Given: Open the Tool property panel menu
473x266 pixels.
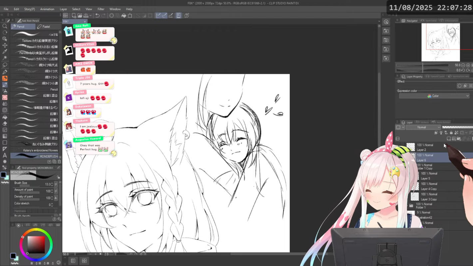Looking at the screenshot, I should [x=13, y=168].
